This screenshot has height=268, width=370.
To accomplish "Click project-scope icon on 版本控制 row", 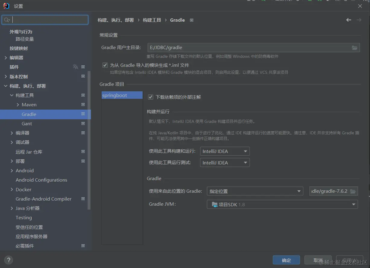I will pyautogui.click(x=83, y=76).
